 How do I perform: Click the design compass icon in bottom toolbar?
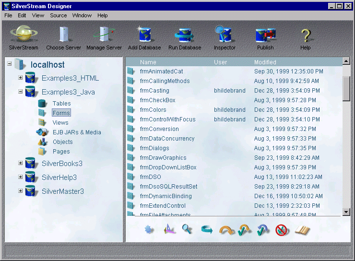(169, 229)
